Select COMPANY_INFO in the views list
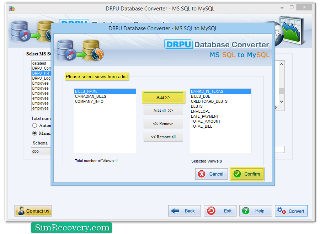This screenshot has height=234, width=320. (89, 101)
